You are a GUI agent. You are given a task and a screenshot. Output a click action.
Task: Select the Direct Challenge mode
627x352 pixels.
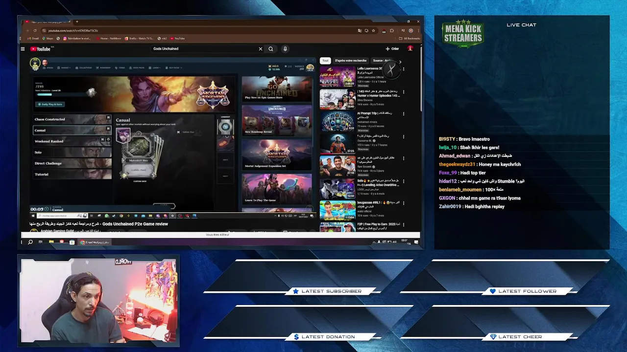tap(72, 163)
